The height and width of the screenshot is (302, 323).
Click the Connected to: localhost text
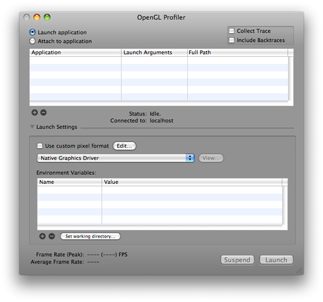click(x=141, y=120)
